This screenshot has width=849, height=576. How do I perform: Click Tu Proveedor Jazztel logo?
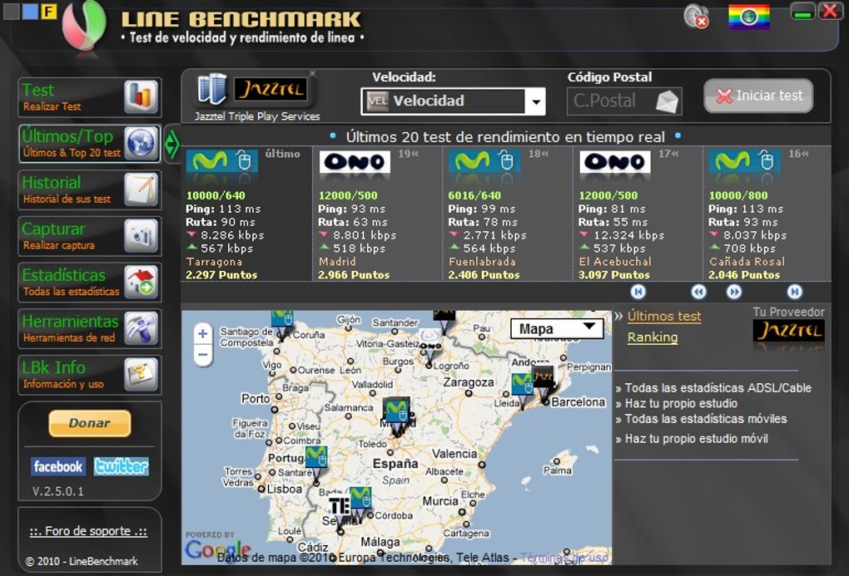(x=788, y=331)
